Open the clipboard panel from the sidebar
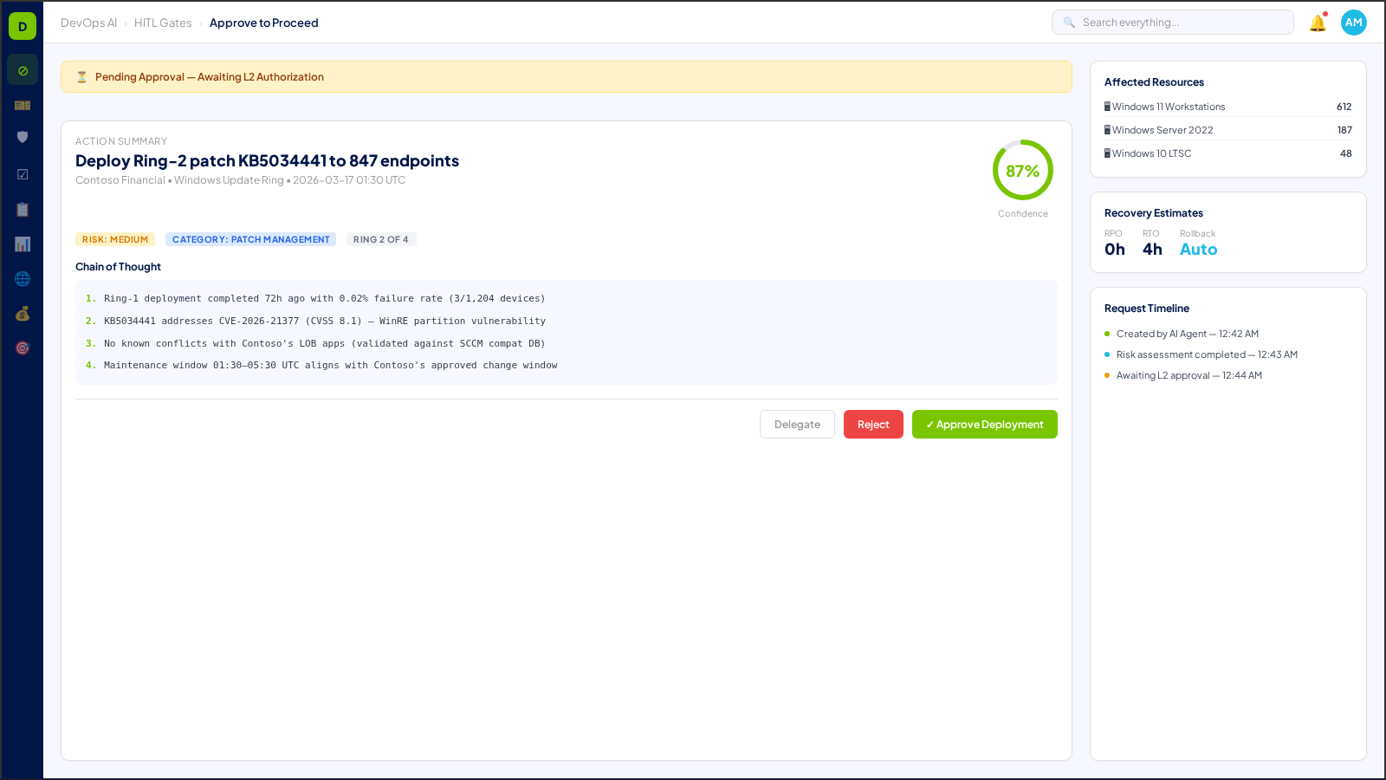Viewport: 1386px width, 780px height. click(22, 209)
